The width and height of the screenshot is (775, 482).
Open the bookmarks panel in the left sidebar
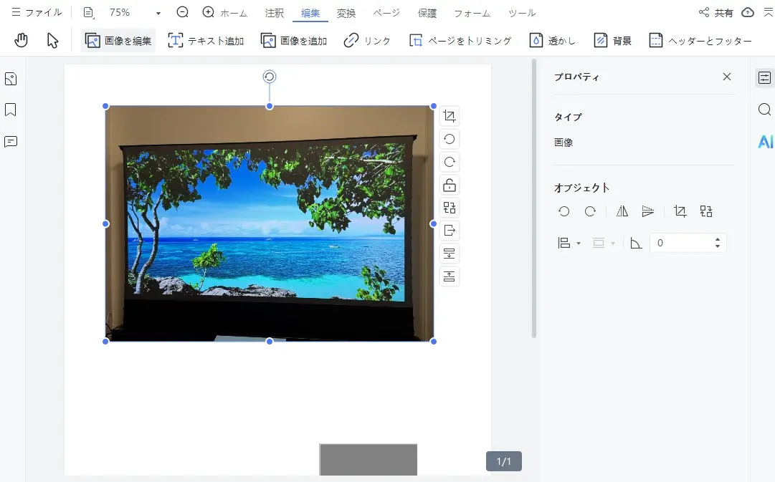pyautogui.click(x=10, y=109)
